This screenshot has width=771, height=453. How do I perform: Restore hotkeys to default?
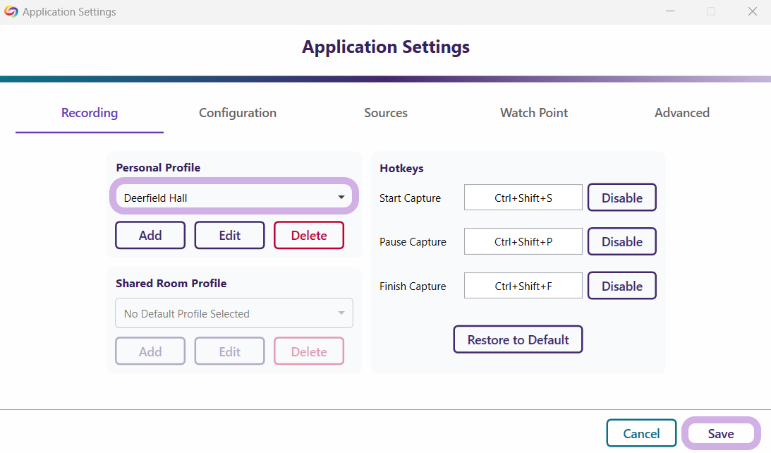pyautogui.click(x=518, y=339)
